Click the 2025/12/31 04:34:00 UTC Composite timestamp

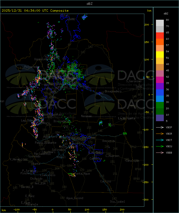[35, 11]
